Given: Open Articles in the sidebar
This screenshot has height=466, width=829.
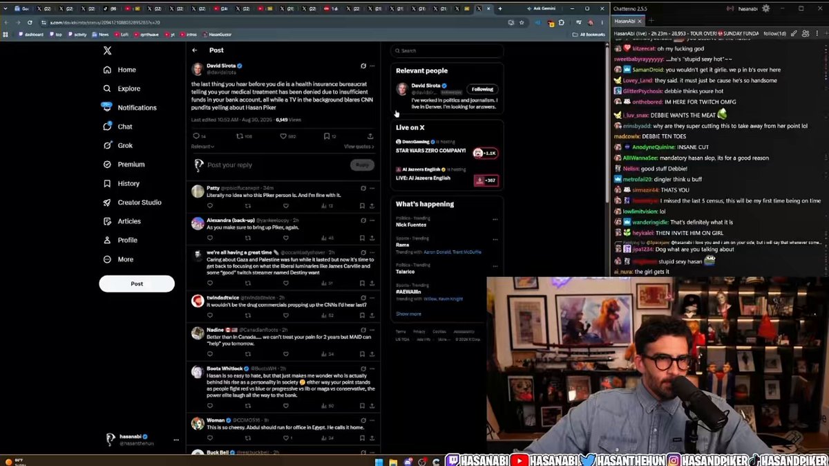Looking at the screenshot, I should (122, 221).
